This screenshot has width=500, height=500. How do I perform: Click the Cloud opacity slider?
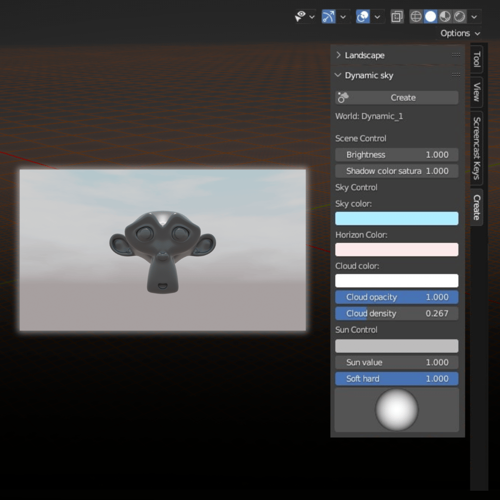pos(397,297)
